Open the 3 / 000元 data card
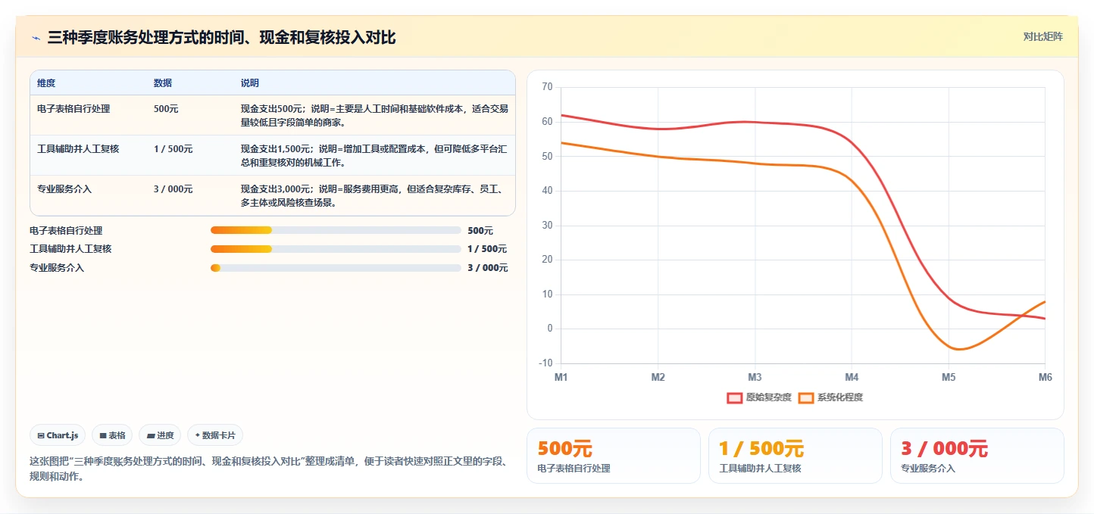This screenshot has width=1094, height=514. tap(977, 456)
